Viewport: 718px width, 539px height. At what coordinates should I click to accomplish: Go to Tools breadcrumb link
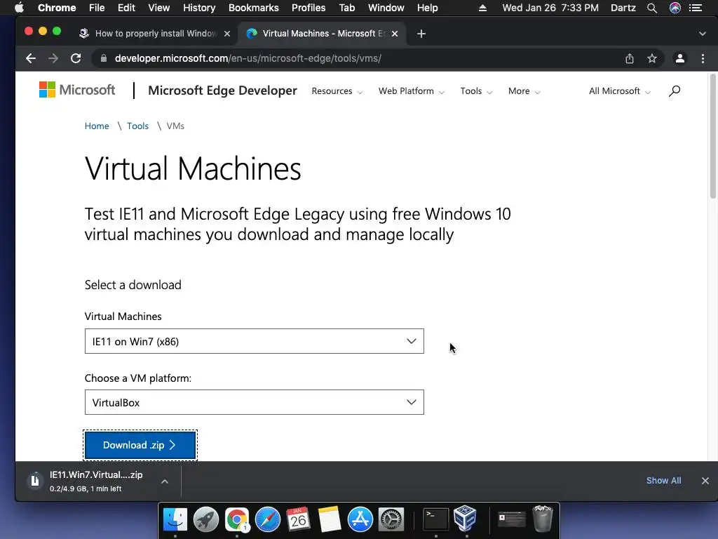[138, 126]
